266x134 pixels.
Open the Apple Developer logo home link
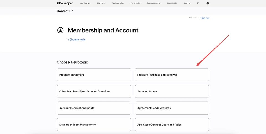(x=65, y=3)
